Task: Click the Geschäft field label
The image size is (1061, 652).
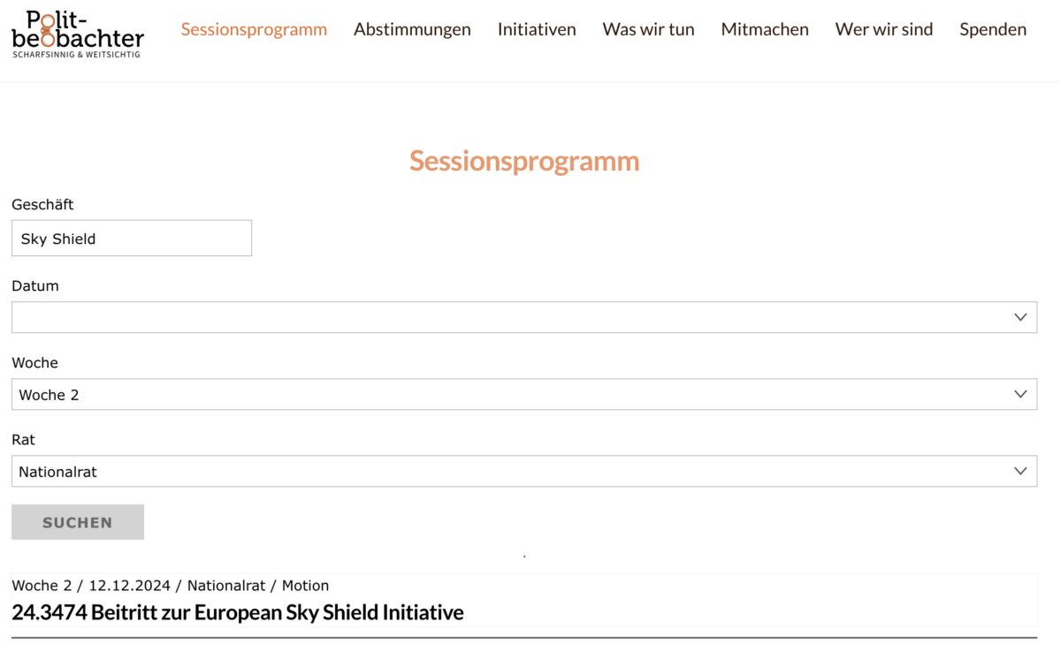Action: pos(42,205)
